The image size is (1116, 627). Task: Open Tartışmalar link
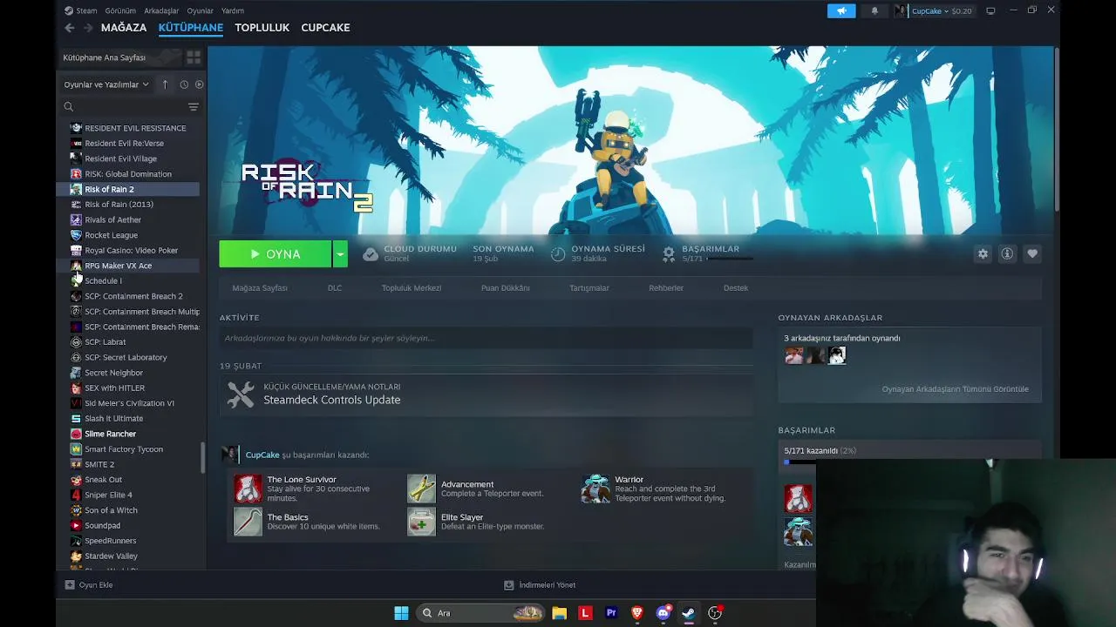click(589, 288)
